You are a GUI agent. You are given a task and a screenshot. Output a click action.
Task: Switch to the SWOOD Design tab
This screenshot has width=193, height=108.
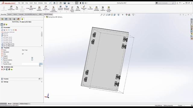pos(48,14)
